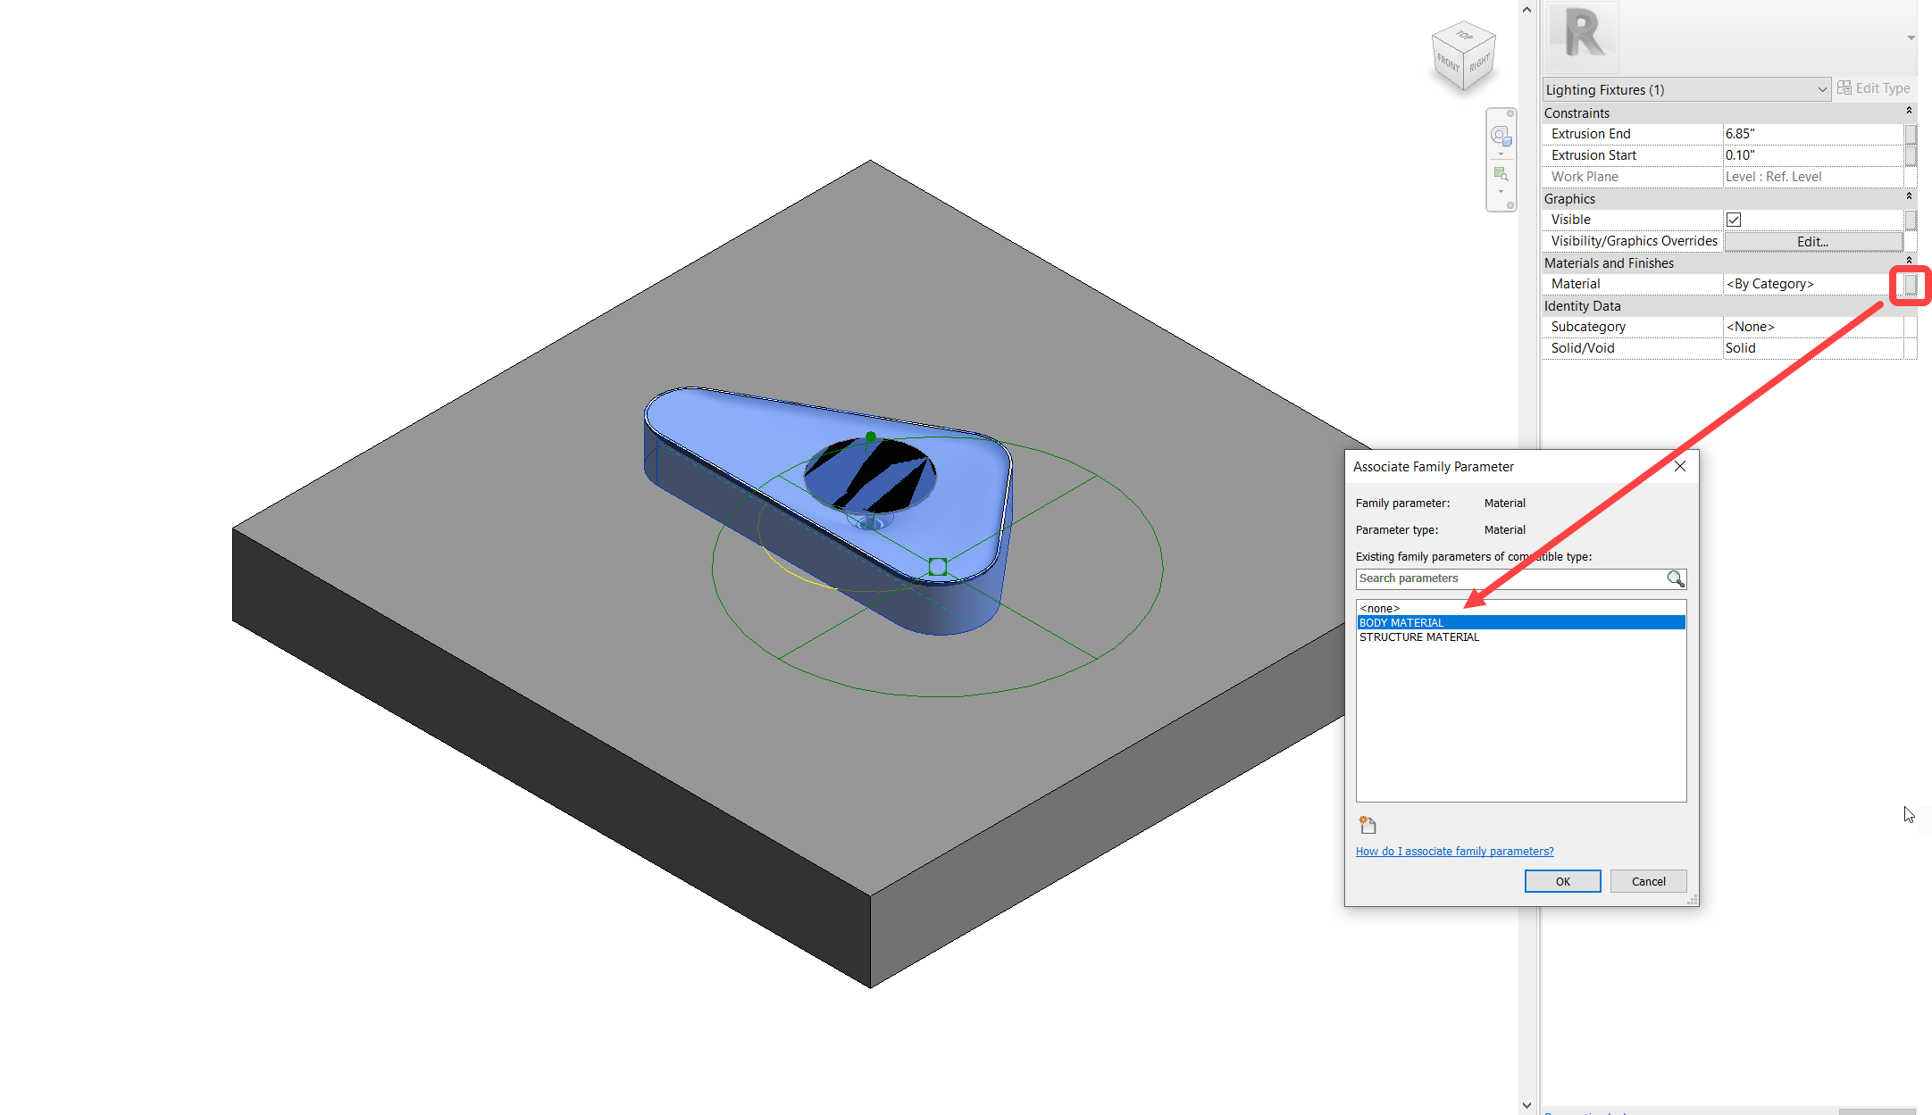Toggle the Visible checkbox in Graphics

tap(1732, 219)
